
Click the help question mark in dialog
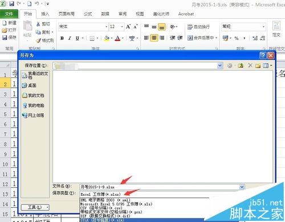point(263,55)
